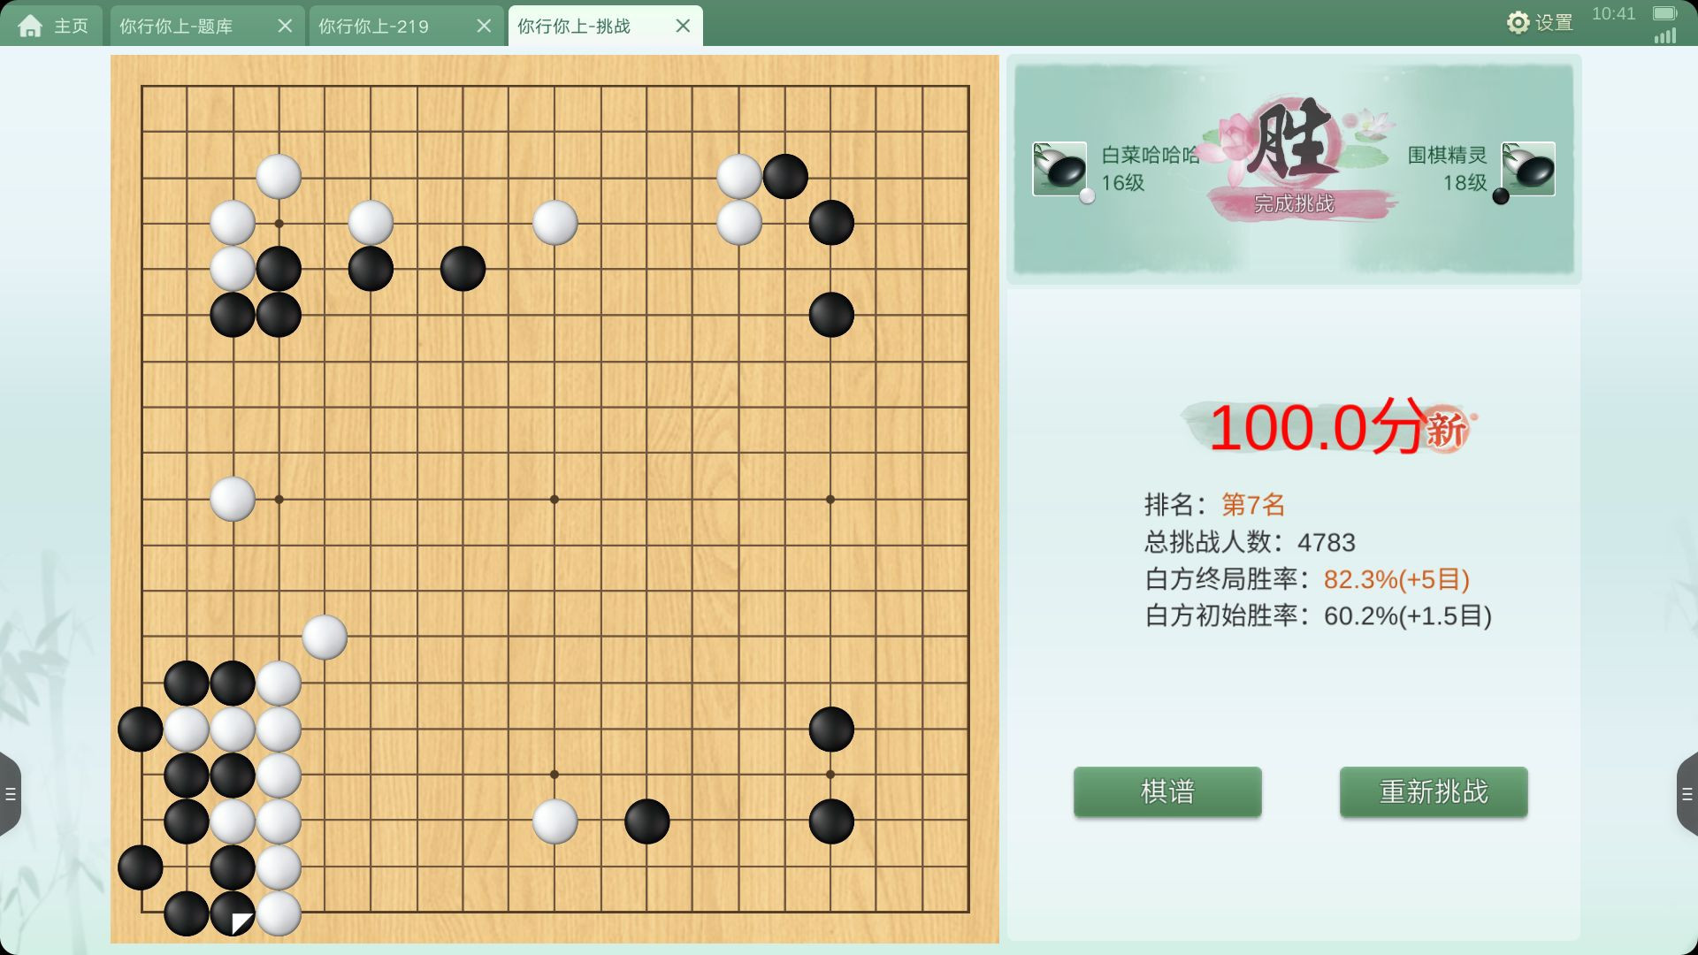
Task: Close the 你行你上-题库 tab
Action: pyautogui.click(x=285, y=26)
